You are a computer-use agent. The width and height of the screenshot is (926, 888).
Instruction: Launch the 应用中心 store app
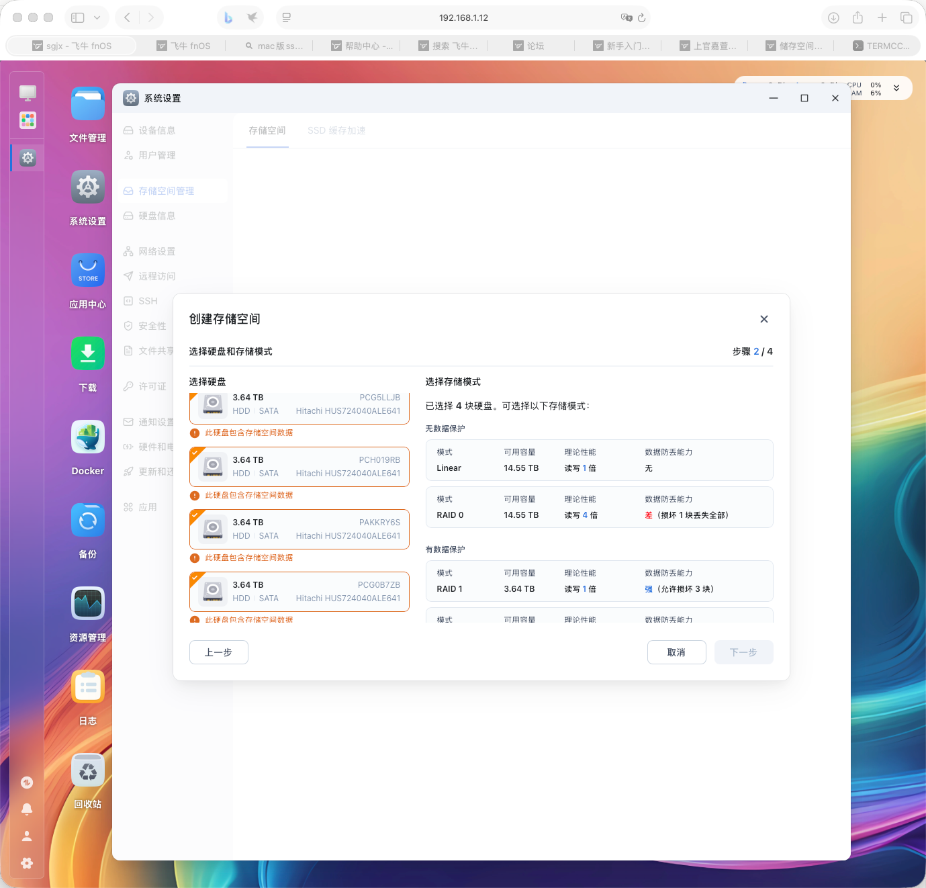pyautogui.click(x=88, y=271)
